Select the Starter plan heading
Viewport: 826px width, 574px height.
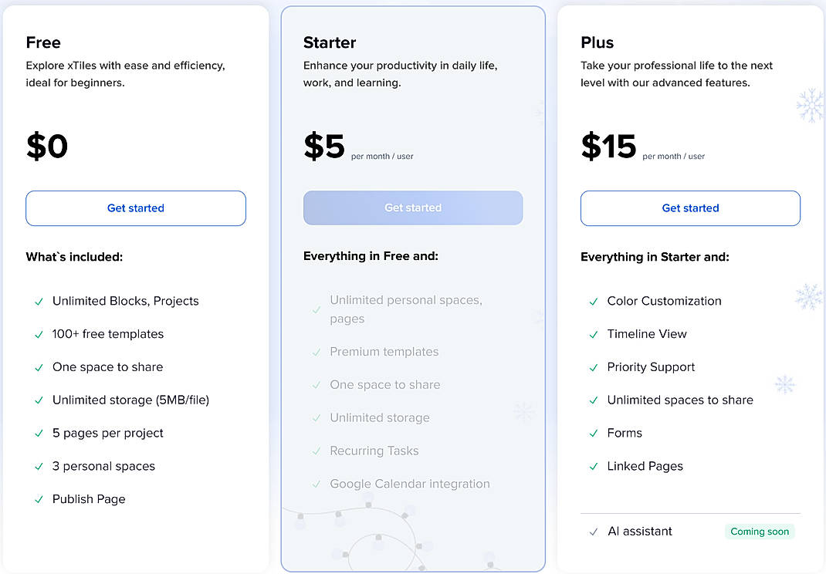coord(330,42)
